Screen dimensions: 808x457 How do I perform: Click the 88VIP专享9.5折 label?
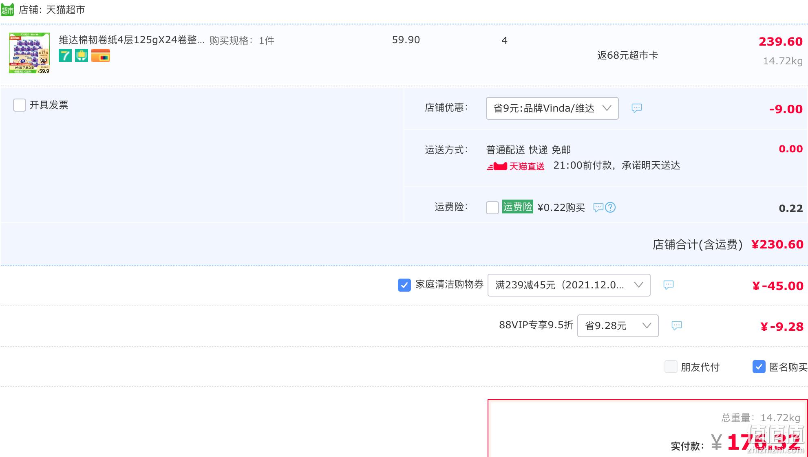536,325
